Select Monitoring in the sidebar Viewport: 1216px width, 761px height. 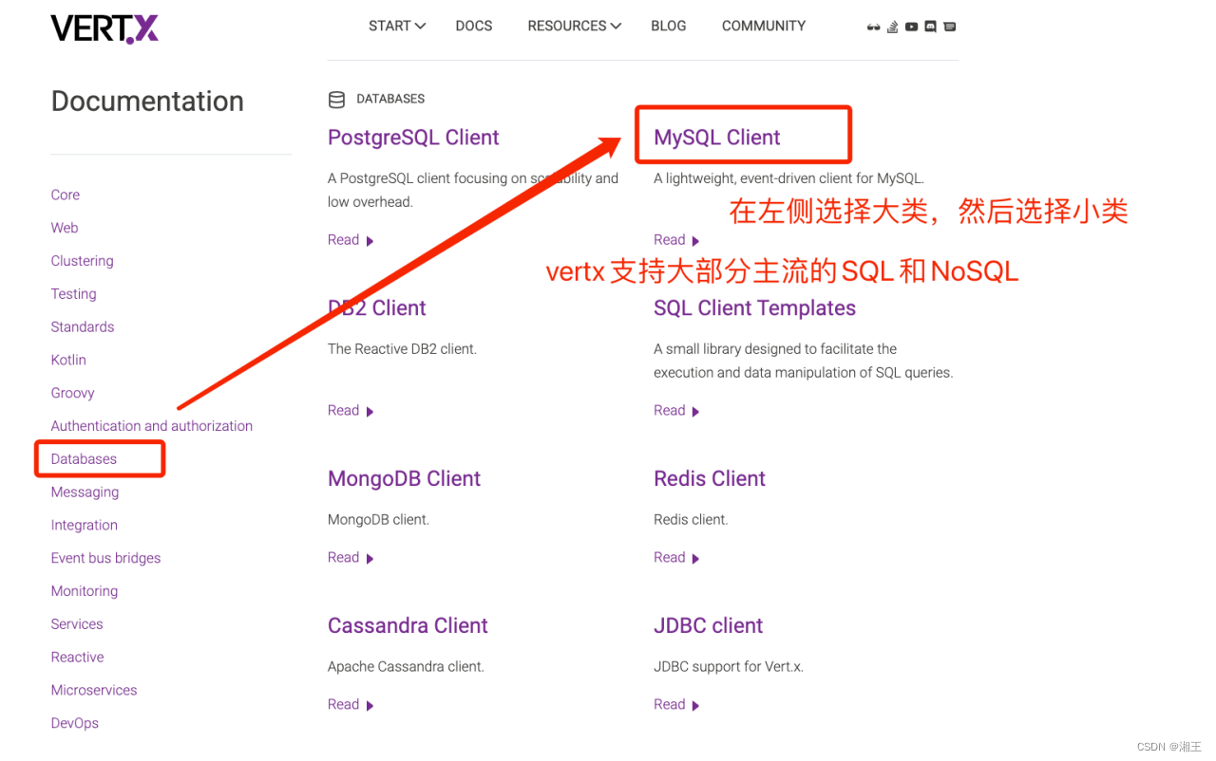(x=85, y=591)
